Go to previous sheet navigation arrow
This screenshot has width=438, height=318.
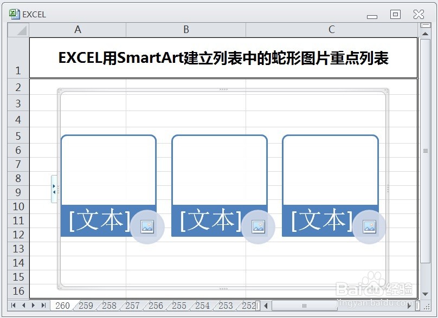pyautogui.click(x=23, y=305)
